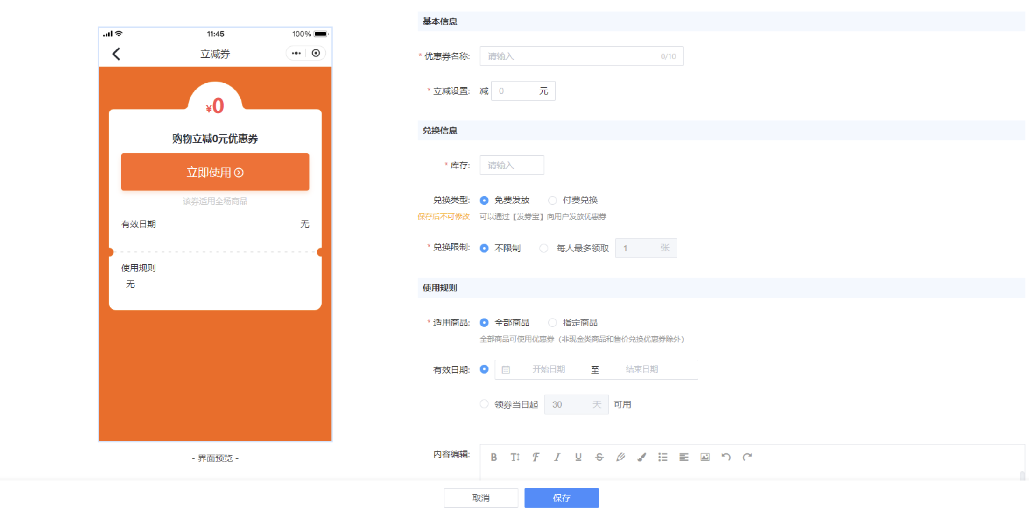1029x513 pixels.
Task: Open the text color pencil tool
Action: 620,457
